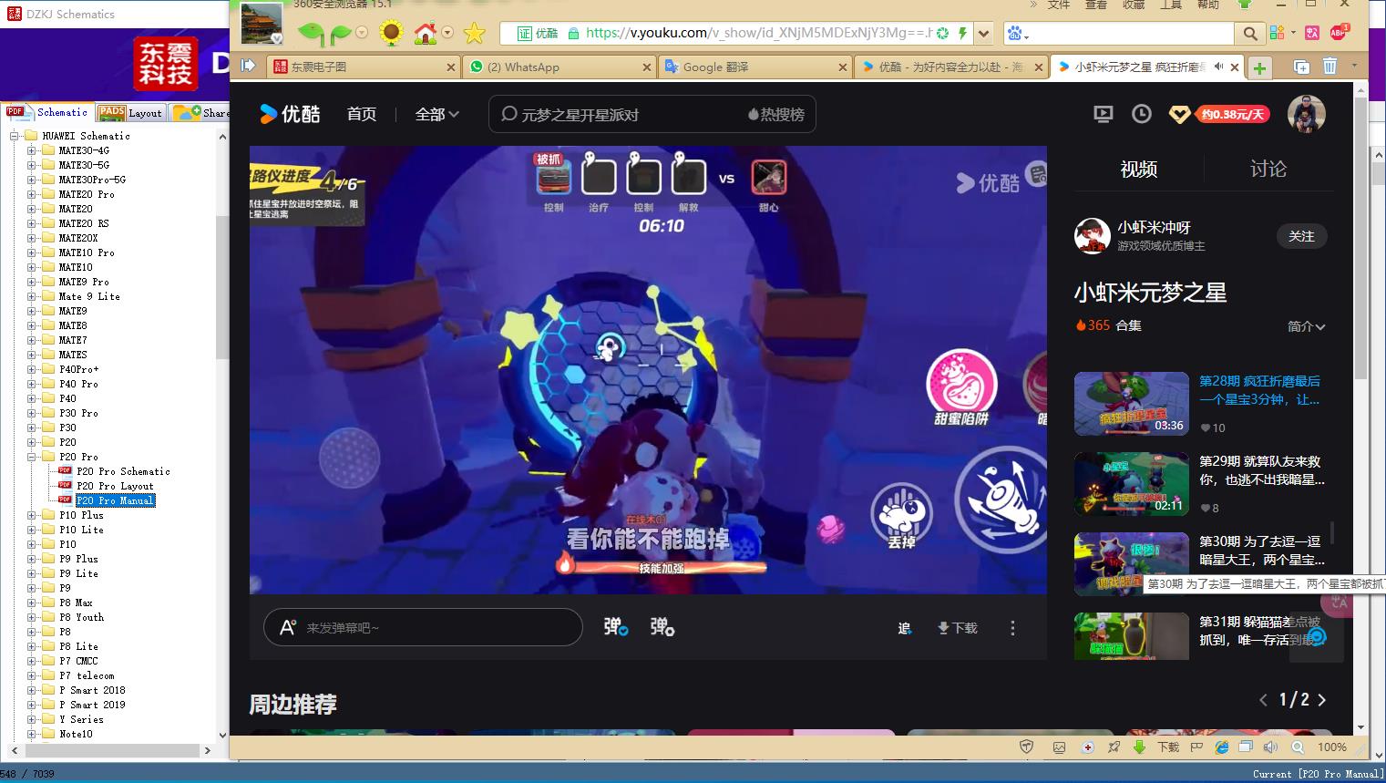Image resolution: width=1386 pixels, height=783 pixels.
Task: Click the Youku client screen icon
Action: [1103, 114]
